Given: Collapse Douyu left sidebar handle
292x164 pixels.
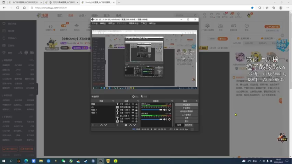Looking at the screenshot, I should pos(37,89).
